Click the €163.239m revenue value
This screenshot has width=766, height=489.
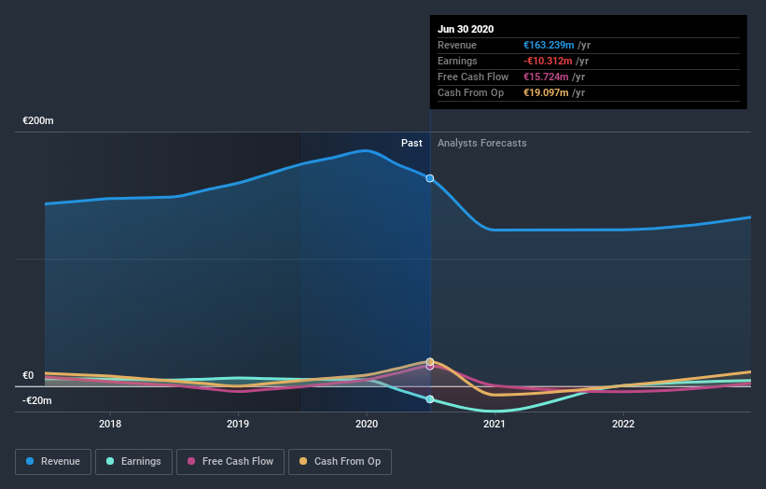tap(549, 45)
